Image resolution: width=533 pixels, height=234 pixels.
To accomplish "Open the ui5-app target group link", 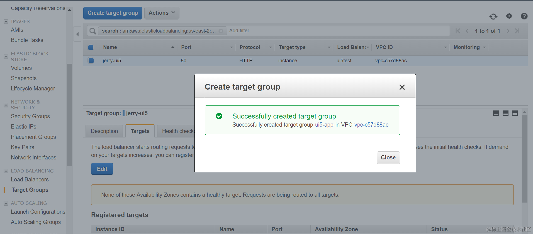I will (324, 125).
